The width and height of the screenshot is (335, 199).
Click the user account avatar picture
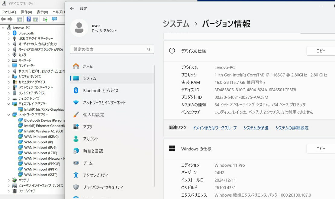79,28
